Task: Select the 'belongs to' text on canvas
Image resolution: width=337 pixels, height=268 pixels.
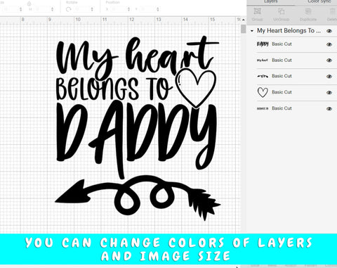Action: 114,89
